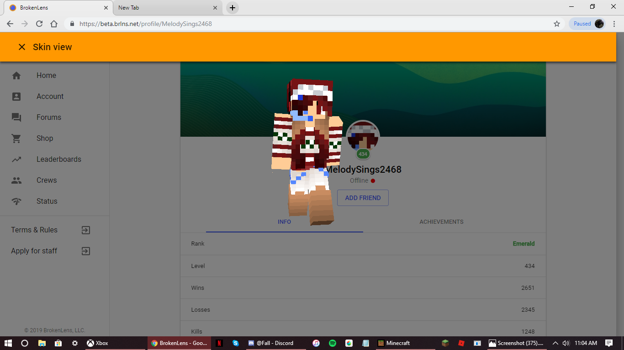Screen dimensions: 624x350
Task: Open Microsoft Store from taskbar
Action: [x=58, y=343]
